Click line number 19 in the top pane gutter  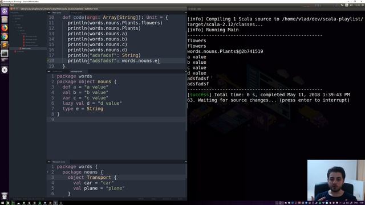click(x=51, y=66)
